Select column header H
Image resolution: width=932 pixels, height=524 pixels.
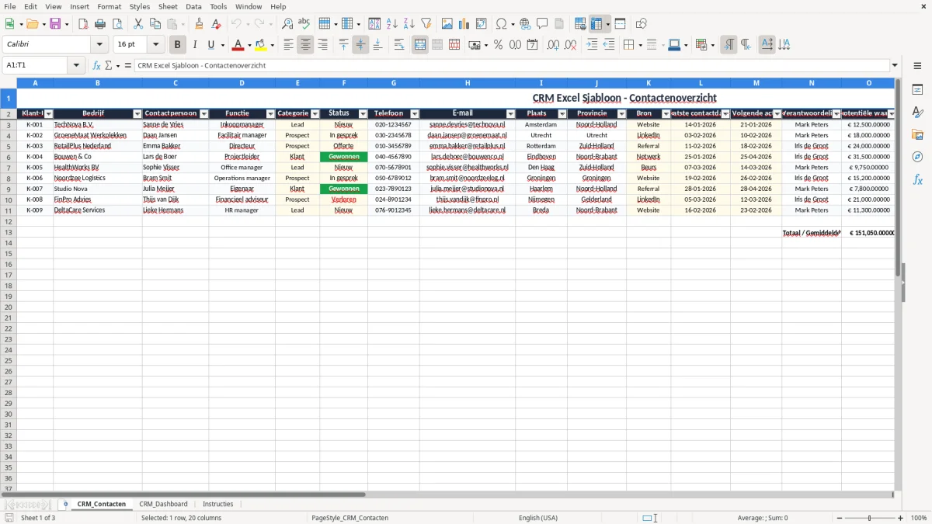point(468,82)
